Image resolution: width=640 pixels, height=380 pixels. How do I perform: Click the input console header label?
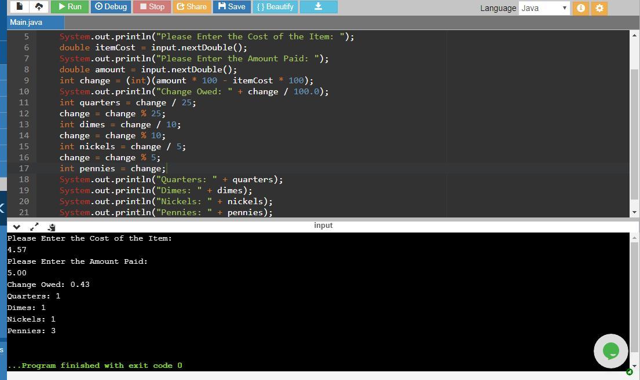tap(323, 225)
